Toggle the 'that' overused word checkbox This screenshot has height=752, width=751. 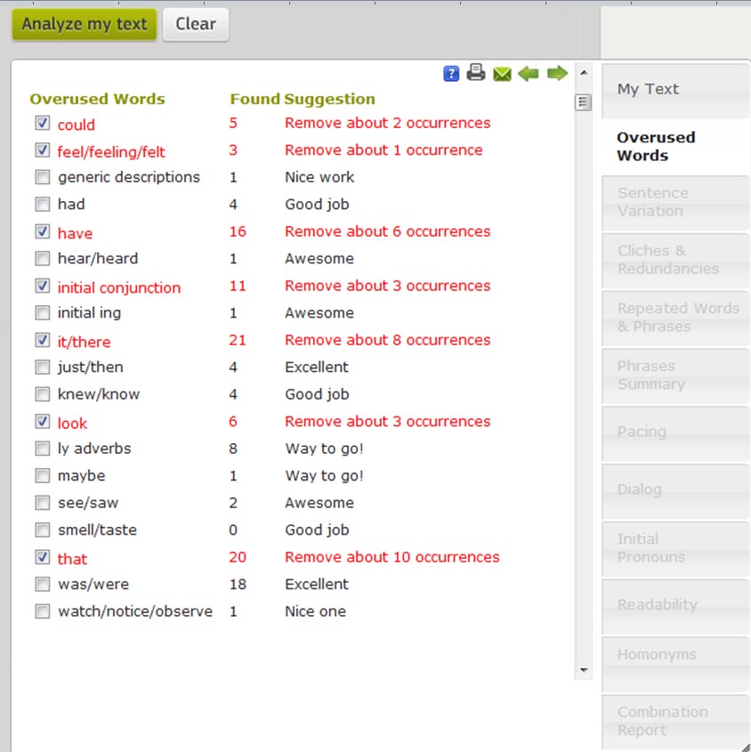point(42,557)
